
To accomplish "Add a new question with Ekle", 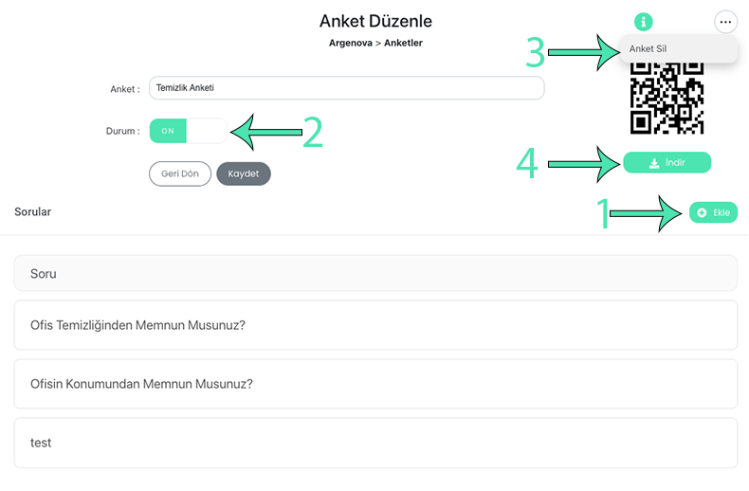I will click(x=713, y=212).
